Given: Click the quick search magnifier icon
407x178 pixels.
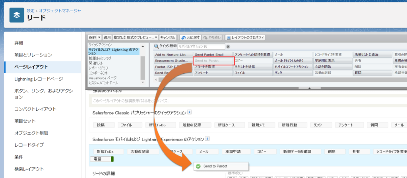Looking at the screenshot, I should click(156, 46).
